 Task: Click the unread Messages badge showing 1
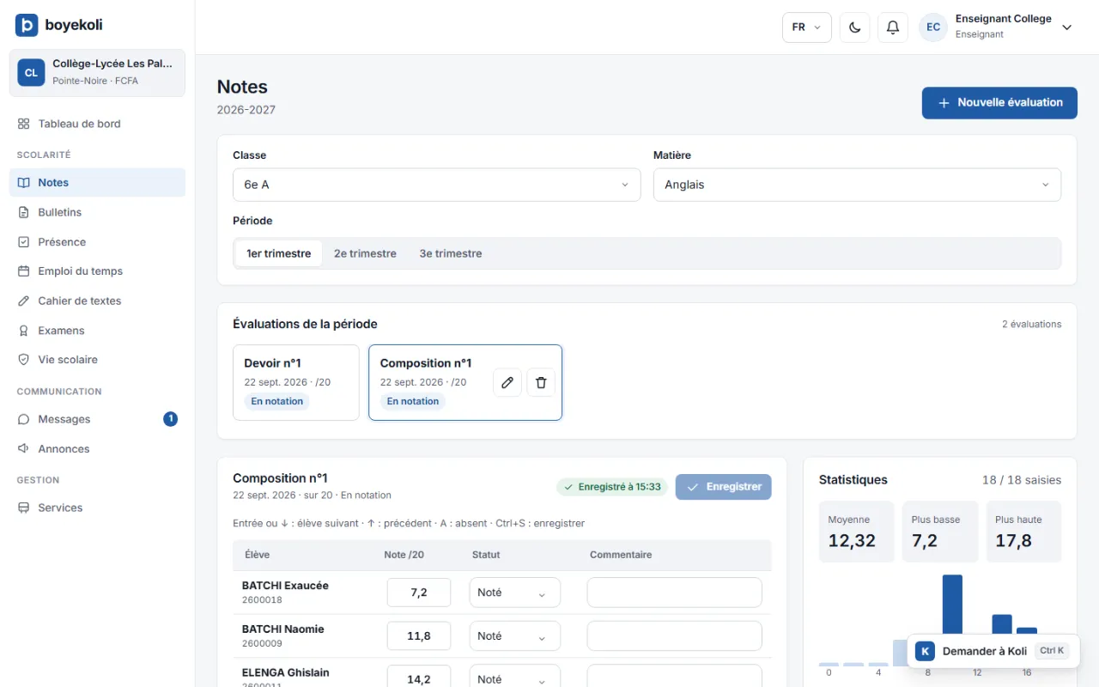click(x=170, y=419)
